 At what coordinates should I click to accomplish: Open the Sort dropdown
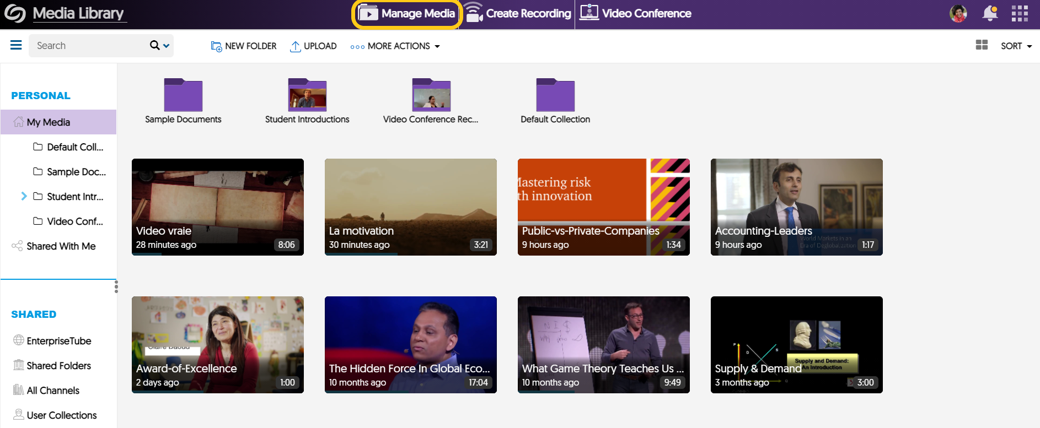pyautogui.click(x=1016, y=46)
